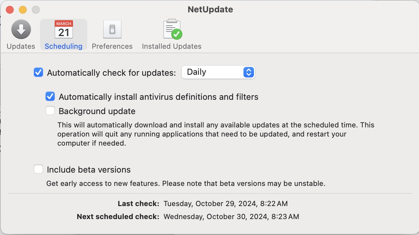Click the Background update label text
The image size is (419, 235).
(x=97, y=111)
